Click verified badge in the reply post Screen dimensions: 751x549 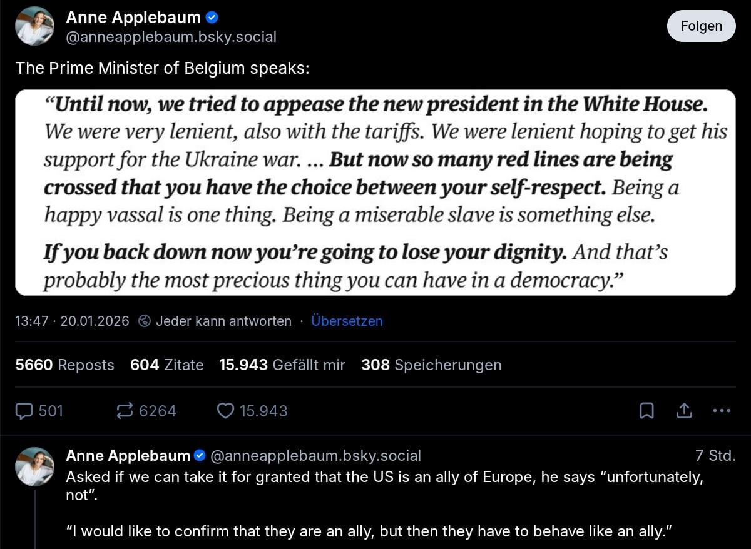click(x=200, y=455)
